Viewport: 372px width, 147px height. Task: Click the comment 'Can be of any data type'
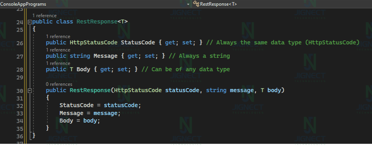[186, 69]
